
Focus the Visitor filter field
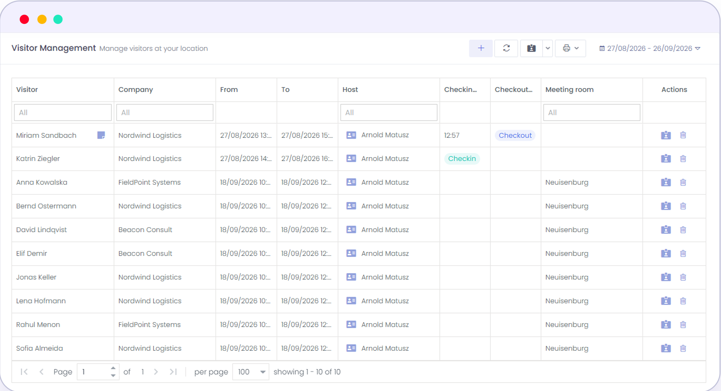(x=63, y=112)
